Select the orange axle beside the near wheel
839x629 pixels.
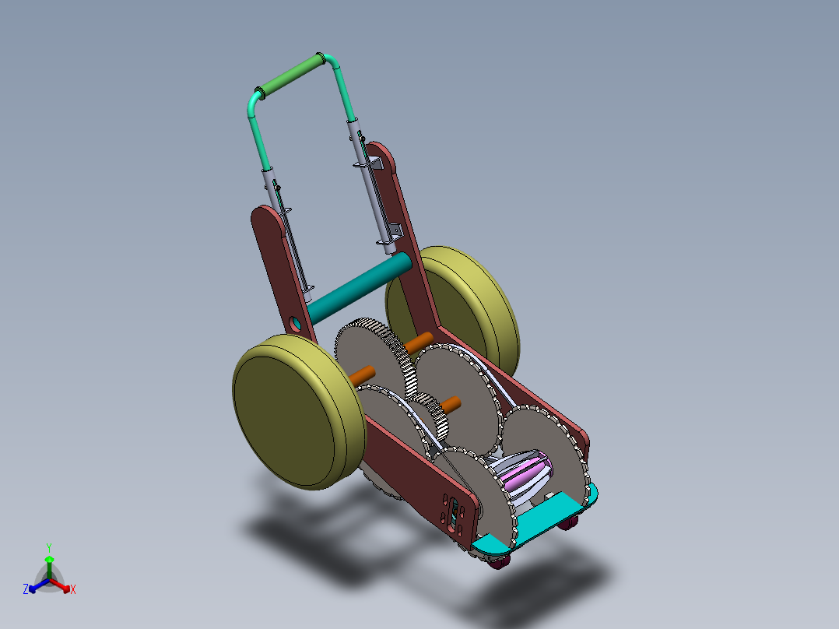[x=362, y=375]
